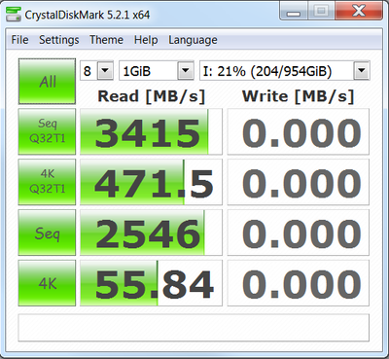This screenshot has height=359, width=389.
Task: Click the empty comment field at the bottom
Action: [194, 328]
